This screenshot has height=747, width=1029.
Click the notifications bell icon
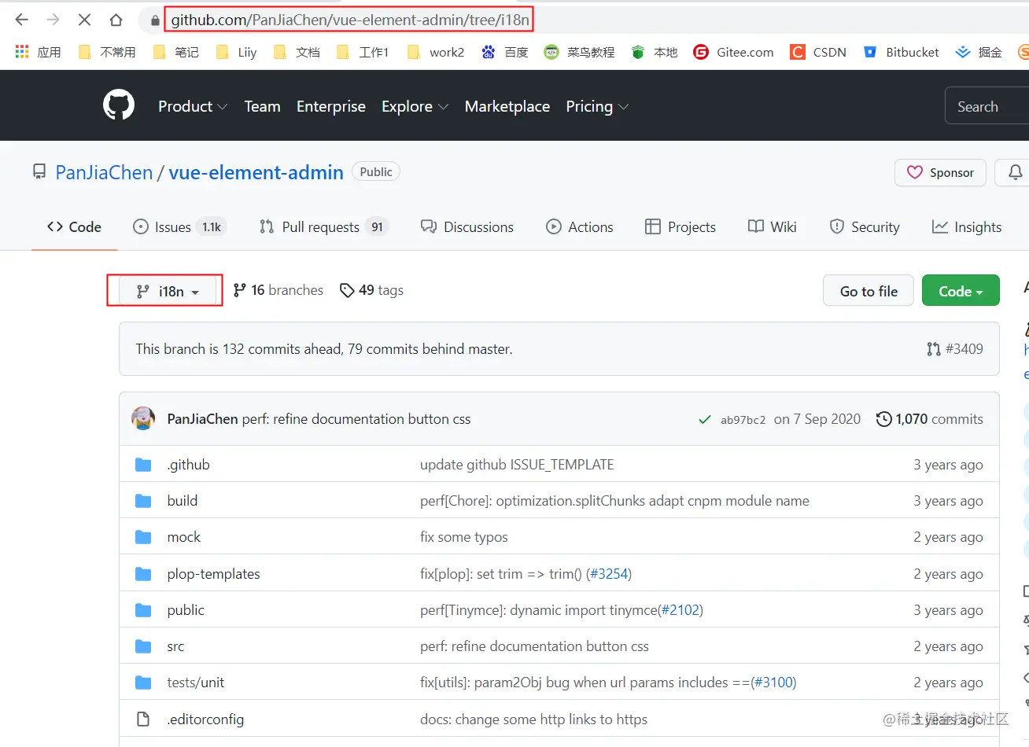[1016, 172]
